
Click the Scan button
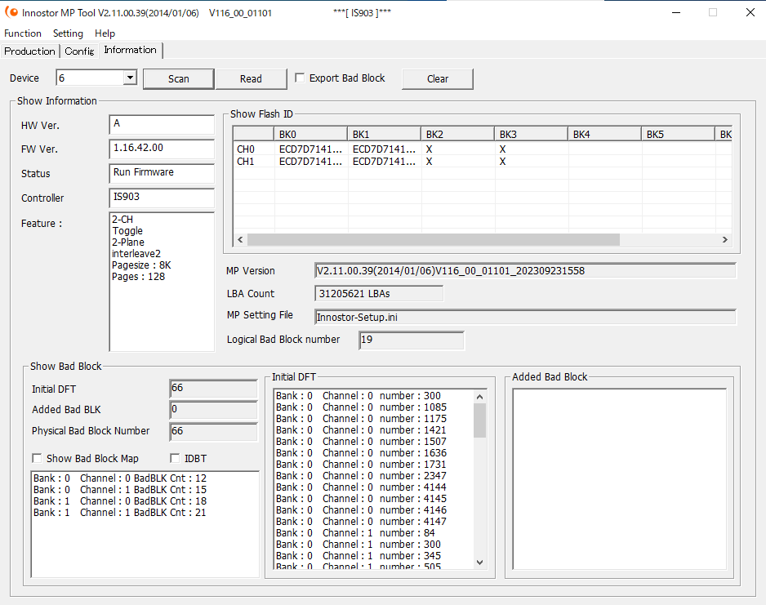tap(178, 78)
